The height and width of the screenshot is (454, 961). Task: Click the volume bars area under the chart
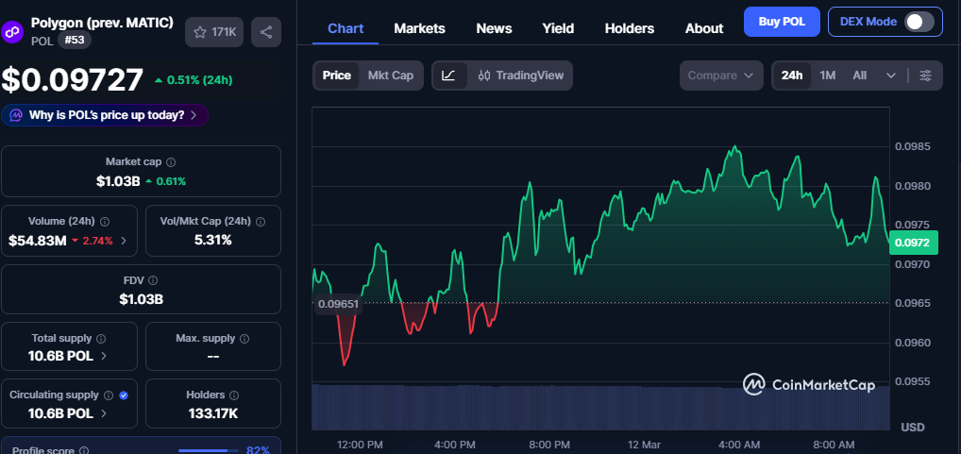click(600, 408)
